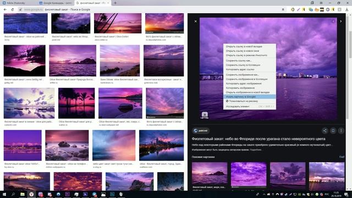Open new browser tab
The image size is (352, 198).
115,3
